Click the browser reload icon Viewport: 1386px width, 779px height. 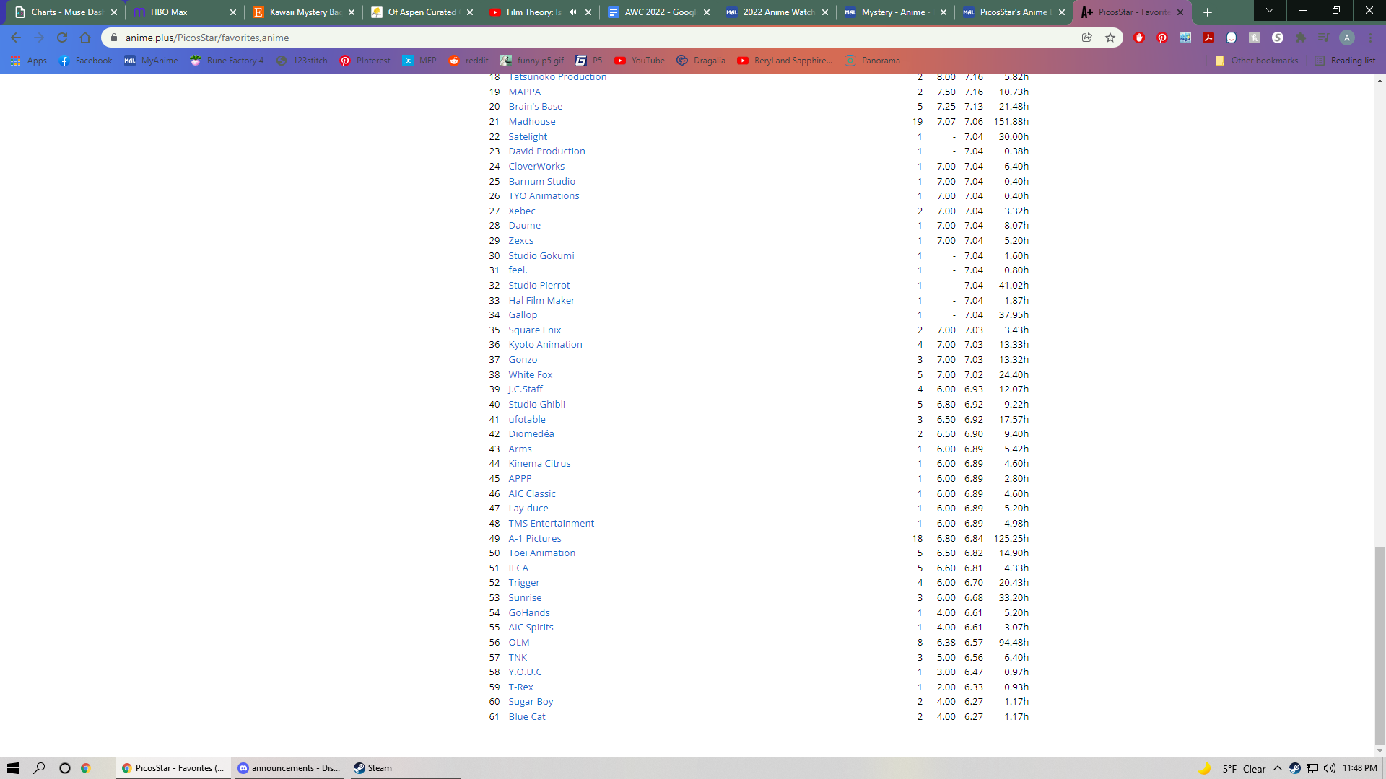coord(62,38)
